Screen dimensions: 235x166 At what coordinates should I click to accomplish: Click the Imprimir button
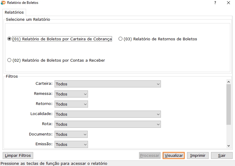click(x=198, y=155)
